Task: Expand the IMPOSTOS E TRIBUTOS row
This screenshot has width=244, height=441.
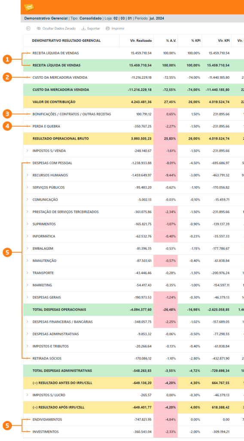Action: [27, 346]
